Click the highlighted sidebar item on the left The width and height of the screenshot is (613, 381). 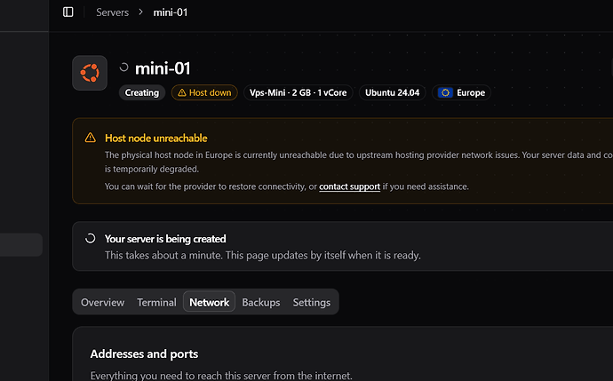(x=21, y=244)
